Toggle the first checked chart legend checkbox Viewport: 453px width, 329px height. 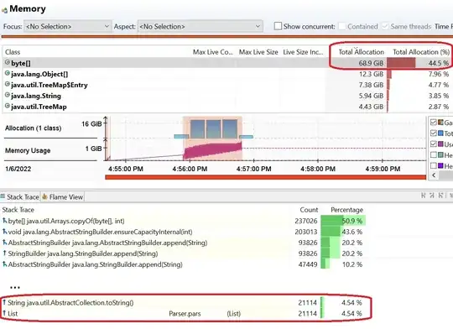(434, 122)
